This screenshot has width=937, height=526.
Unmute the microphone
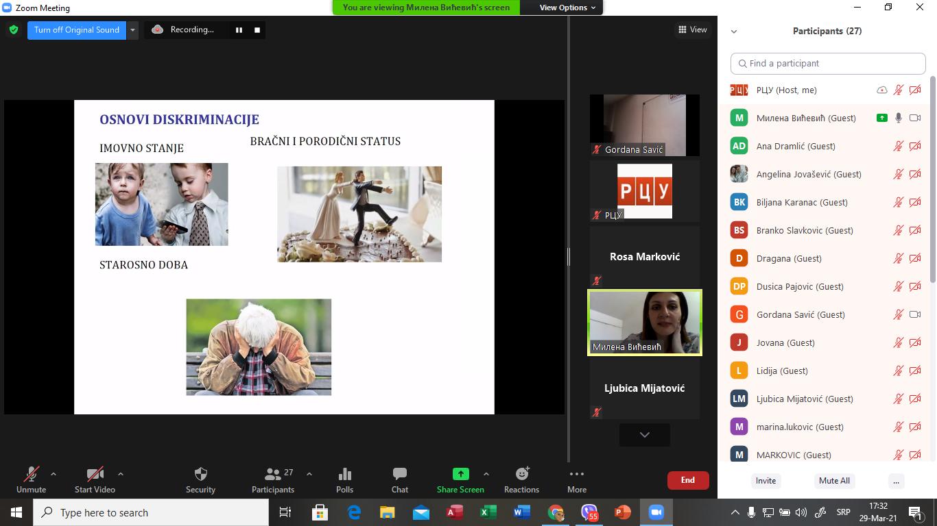pos(31,479)
